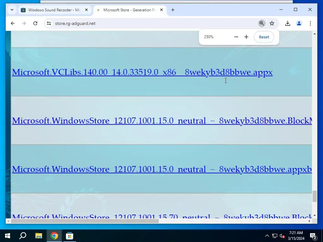Minimize the Chrome window
The width and height of the screenshot is (323, 242).
(281, 9)
